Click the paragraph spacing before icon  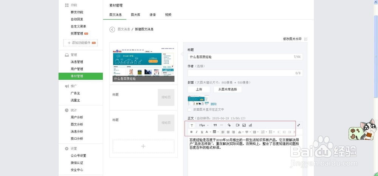[x=240, y=132]
